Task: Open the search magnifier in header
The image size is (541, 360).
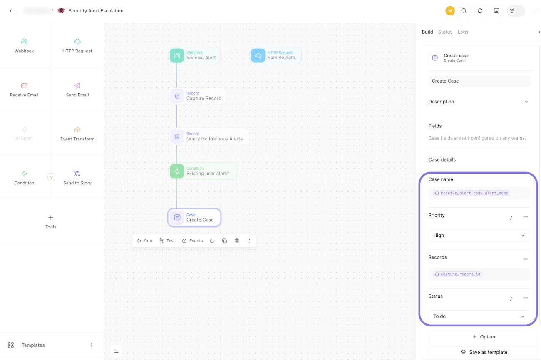Action: [x=464, y=11]
